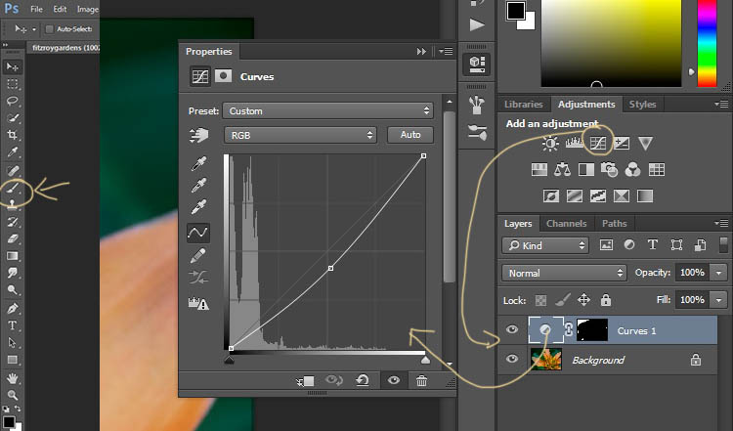Select the Crop tool
The height and width of the screenshot is (431, 733).
(13, 135)
